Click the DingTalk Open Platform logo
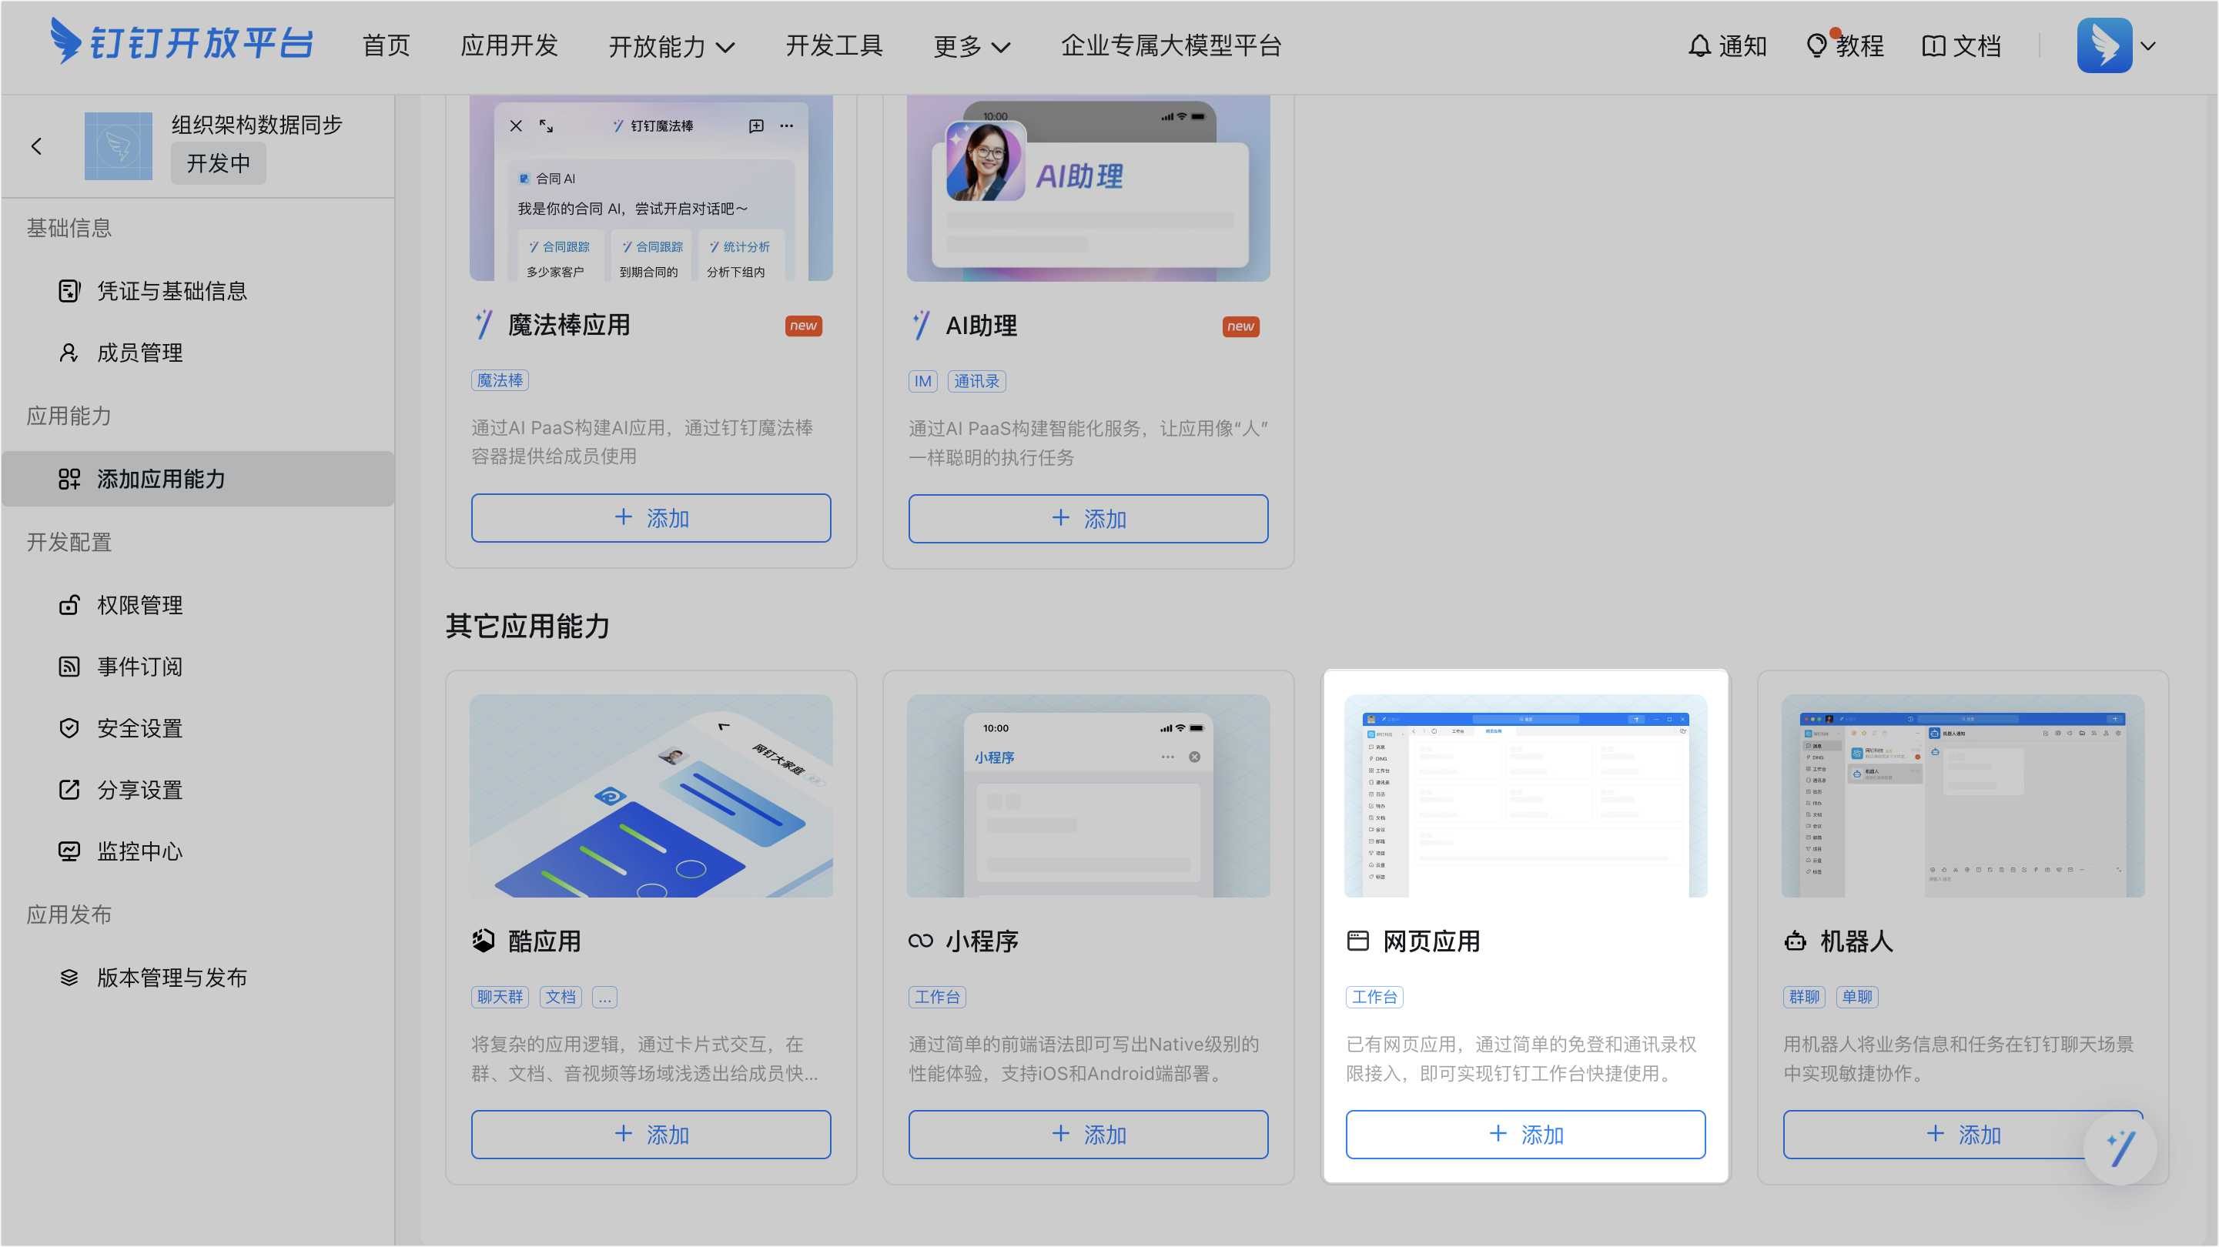This screenshot has height=1247, width=2219. 182,43
